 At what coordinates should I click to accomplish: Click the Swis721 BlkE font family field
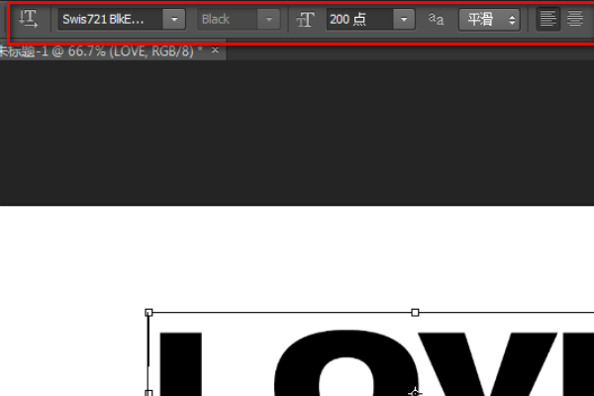pos(110,19)
